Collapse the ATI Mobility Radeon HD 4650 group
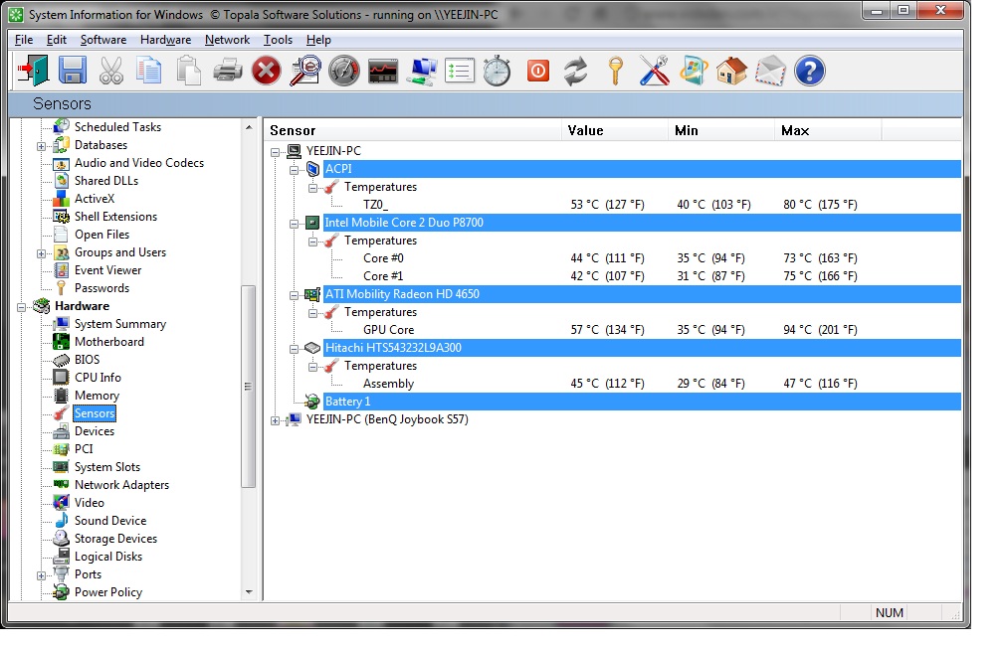Viewport: 1005px width, 648px height. [294, 295]
